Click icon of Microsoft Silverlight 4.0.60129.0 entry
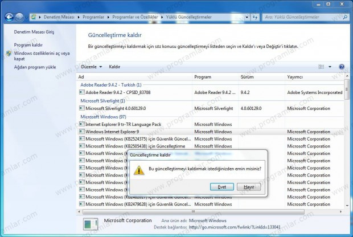 tap(82, 108)
